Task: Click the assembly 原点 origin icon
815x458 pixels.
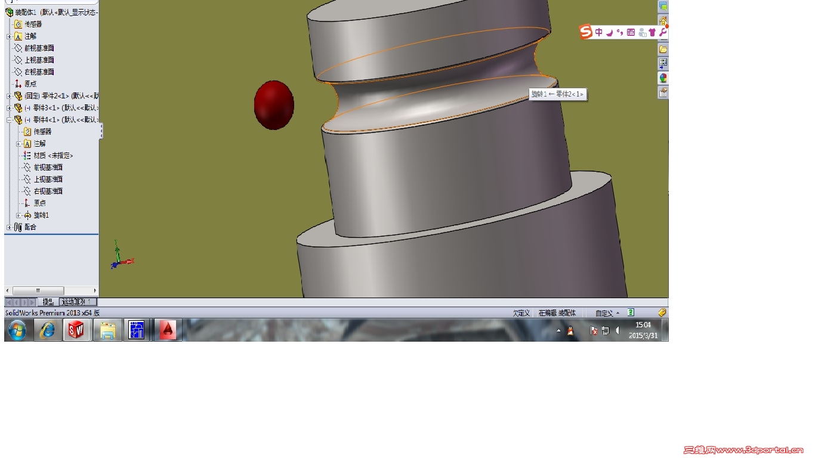Action: (18, 83)
